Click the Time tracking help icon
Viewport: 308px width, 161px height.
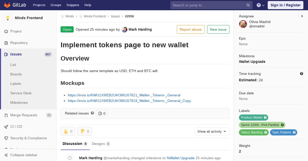point(302,74)
